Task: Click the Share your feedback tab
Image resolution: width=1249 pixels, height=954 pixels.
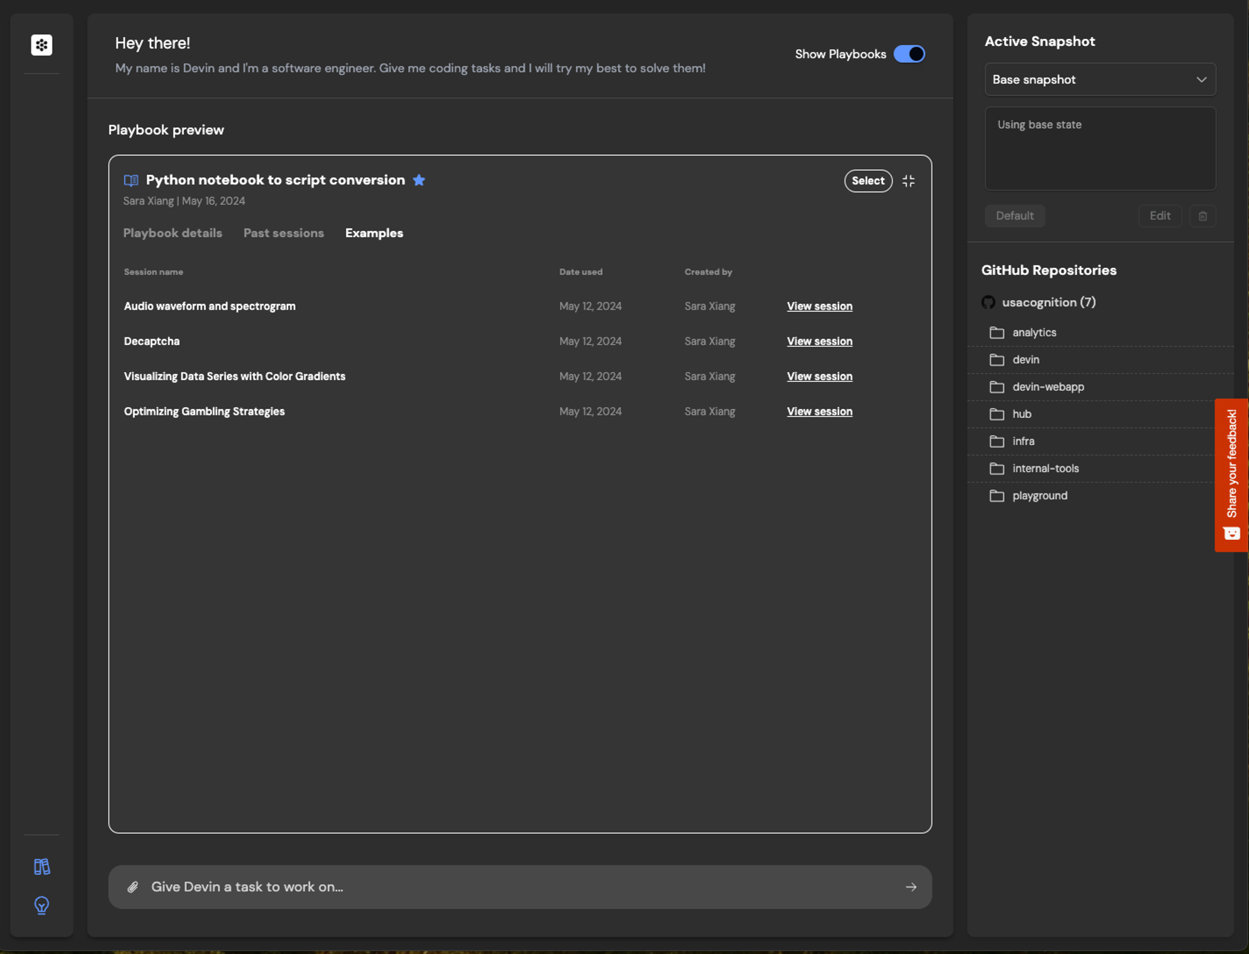Action: pos(1231,474)
